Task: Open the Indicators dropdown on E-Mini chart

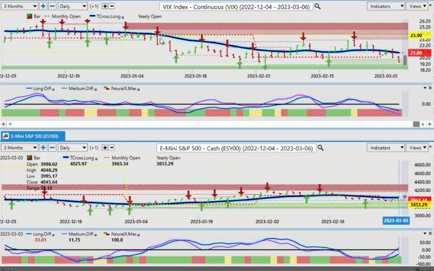Action: [x=386, y=148]
